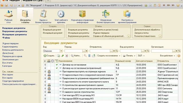The width and height of the screenshot is (183, 103).
Task: Click in the Отправитель filter input
Action: pos(100,51)
